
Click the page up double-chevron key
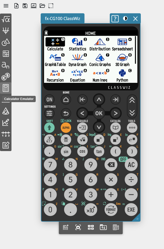coord(132,100)
